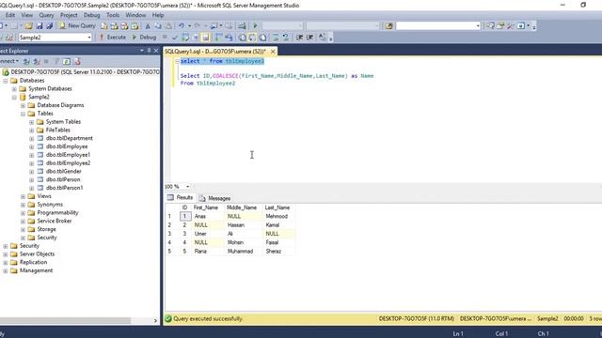
Task: Expand the Views folder node
Action: click(x=23, y=196)
